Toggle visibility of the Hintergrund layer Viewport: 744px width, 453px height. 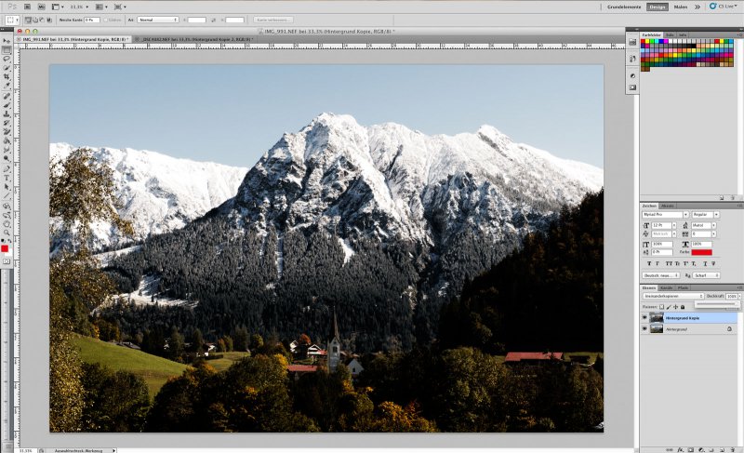643,328
